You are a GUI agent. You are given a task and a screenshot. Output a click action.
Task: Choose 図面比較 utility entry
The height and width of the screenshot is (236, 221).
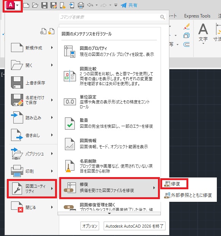pyautogui.click(x=109, y=76)
